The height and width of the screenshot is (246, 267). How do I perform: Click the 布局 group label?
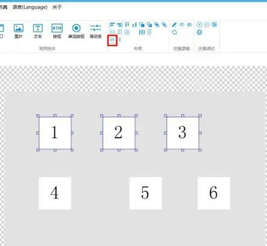(x=138, y=48)
